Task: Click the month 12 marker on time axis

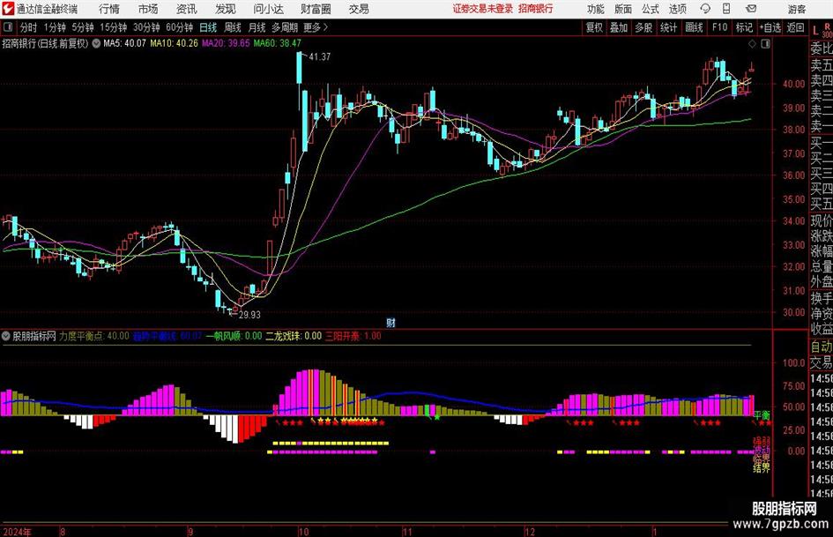Action: [x=530, y=532]
